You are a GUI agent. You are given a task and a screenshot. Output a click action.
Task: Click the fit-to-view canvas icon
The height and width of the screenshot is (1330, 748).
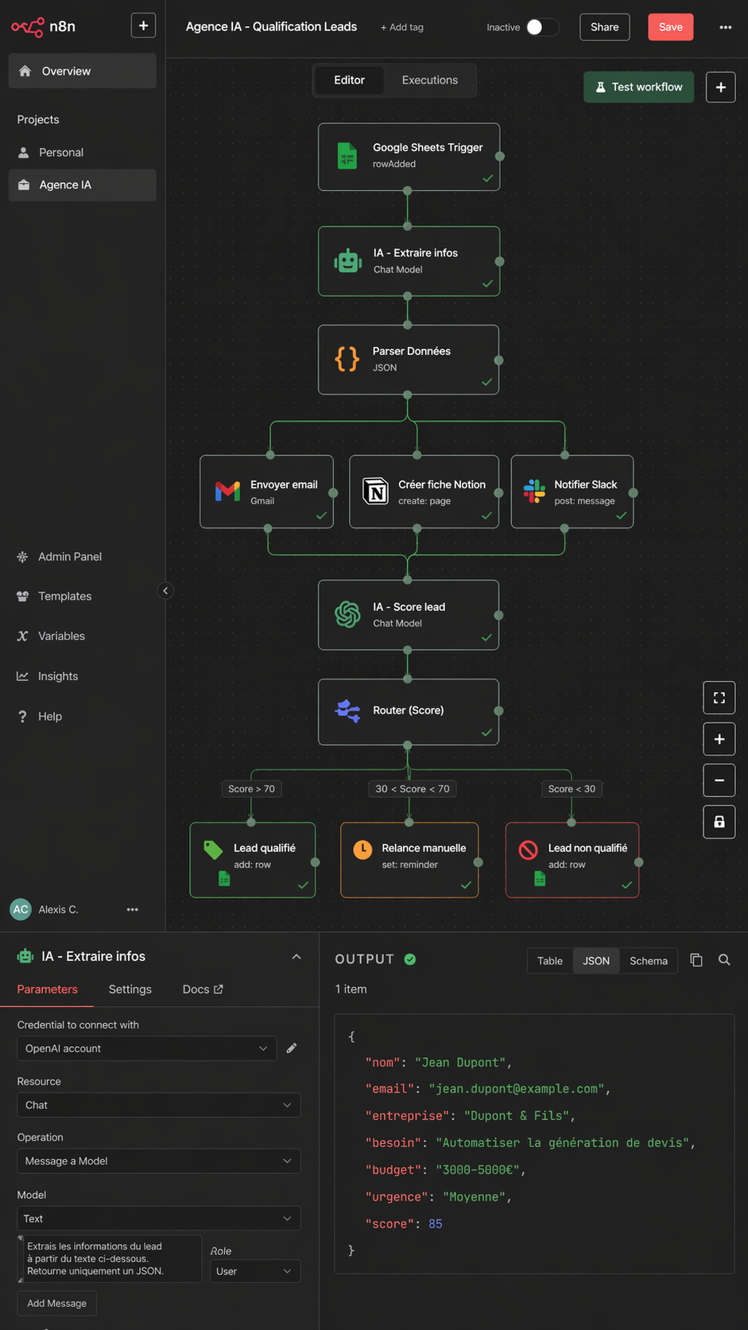(719, 698)
